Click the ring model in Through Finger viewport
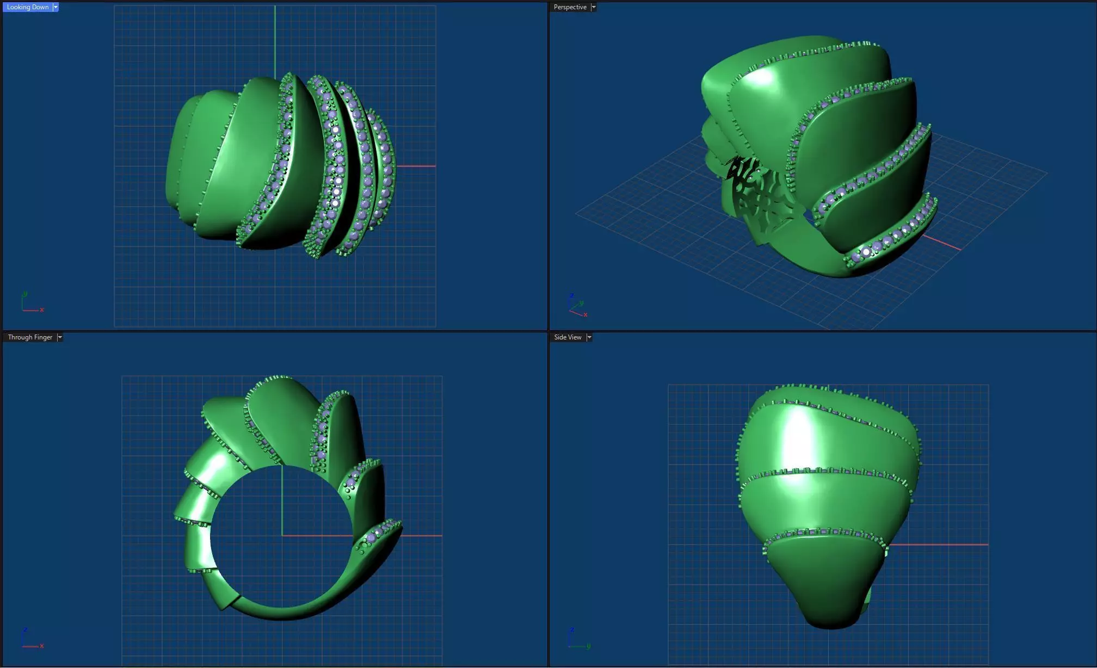This screenshot has width=1097, height=668. point(288,498)
